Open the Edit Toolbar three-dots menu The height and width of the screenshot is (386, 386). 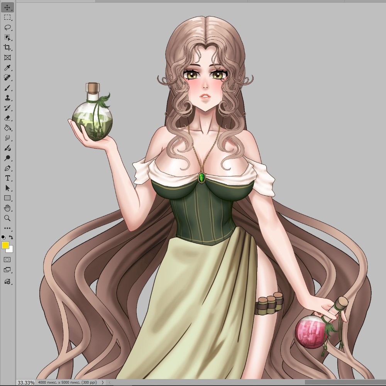tap(7, 228)
